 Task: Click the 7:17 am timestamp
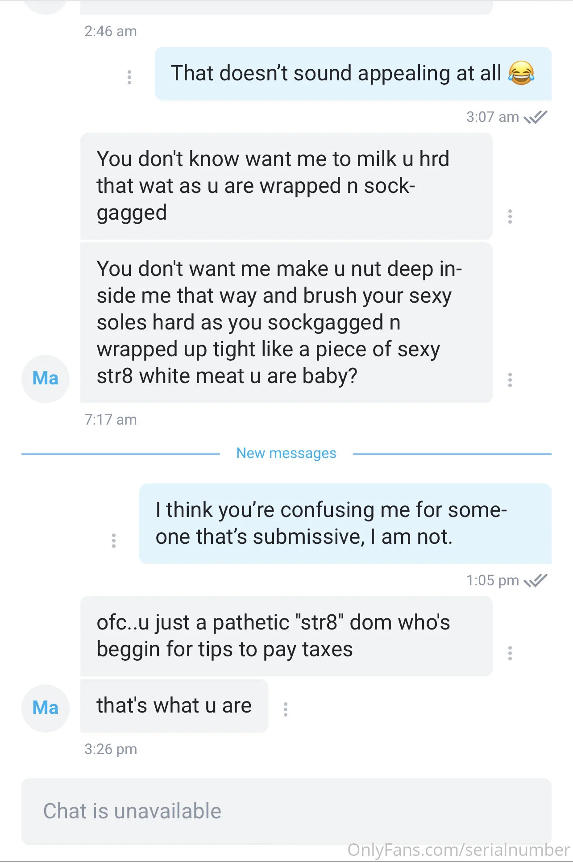coord(111,420)
